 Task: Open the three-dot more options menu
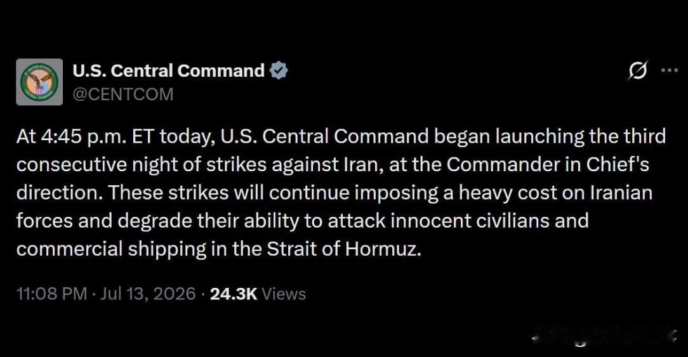pyautogui.click(x=670, y=70)
